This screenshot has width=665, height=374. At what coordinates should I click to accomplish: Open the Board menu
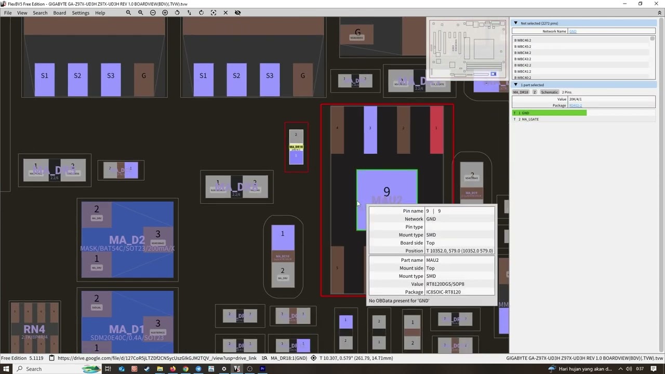pyautogui.click(x=60, y=13)
